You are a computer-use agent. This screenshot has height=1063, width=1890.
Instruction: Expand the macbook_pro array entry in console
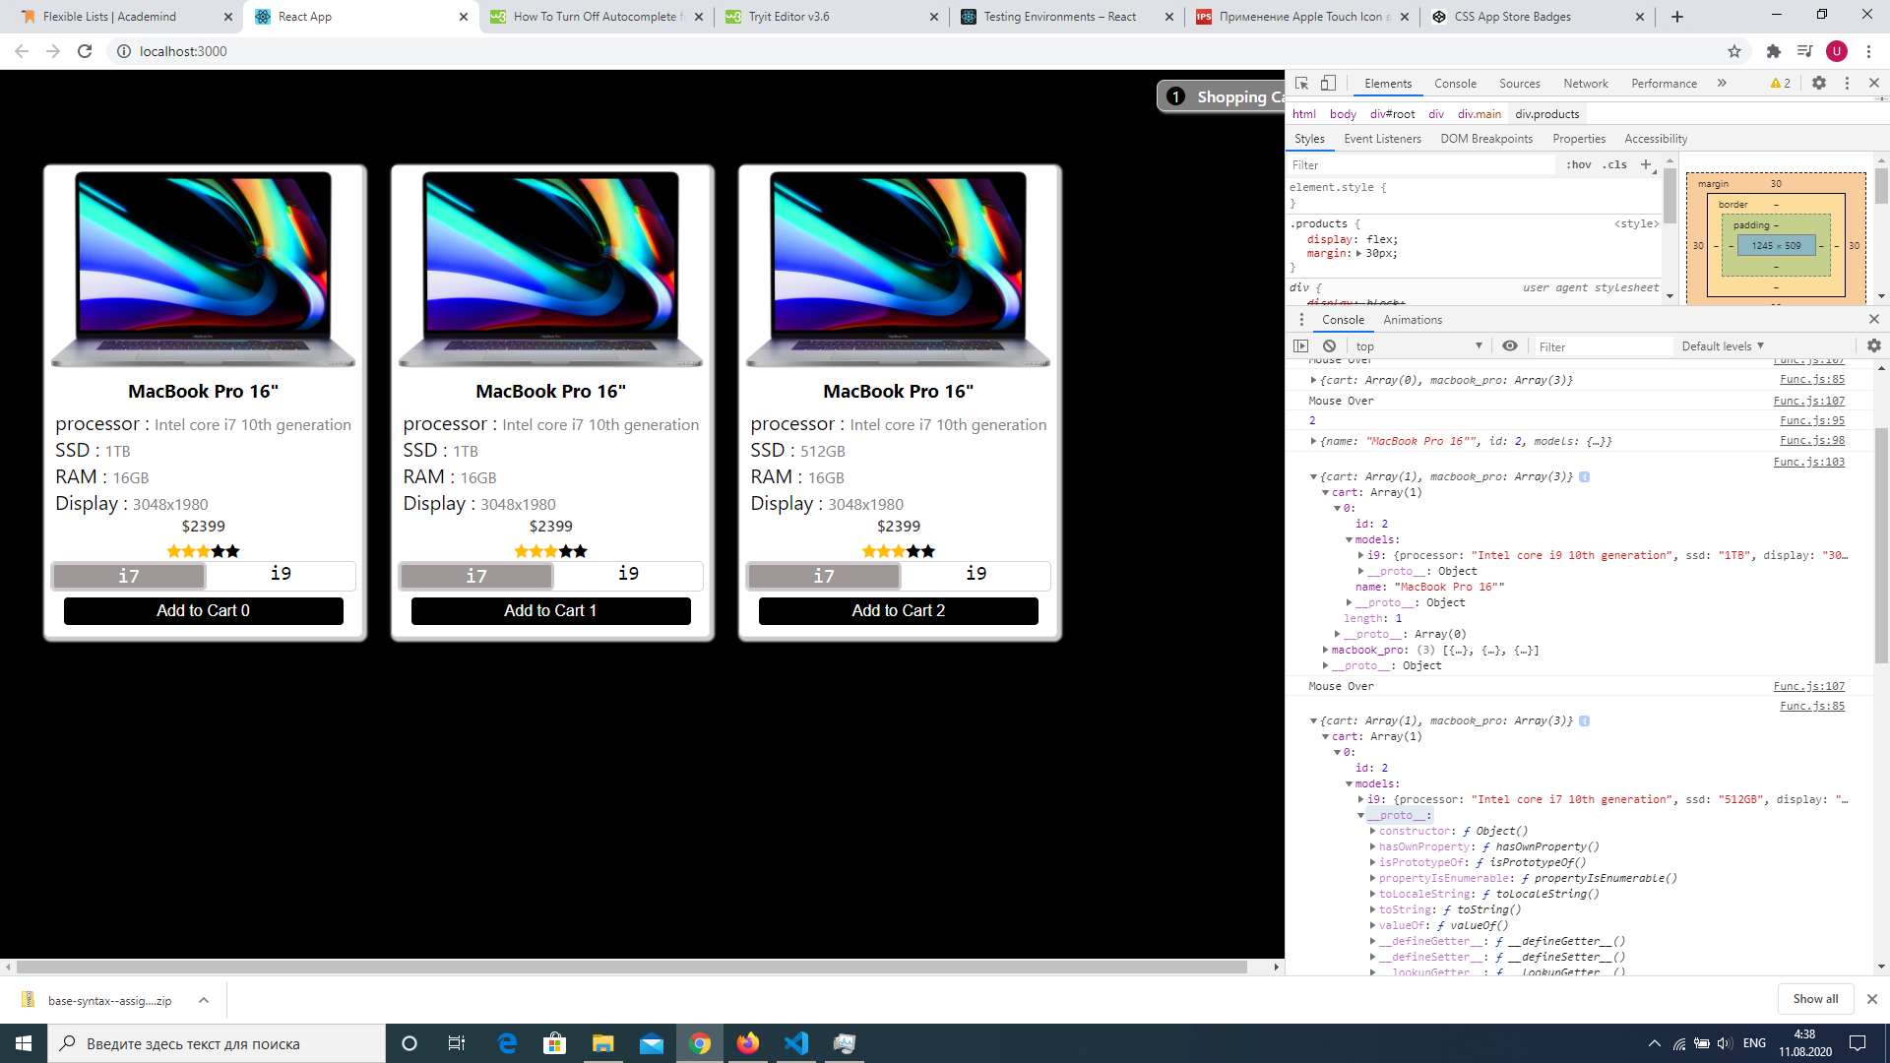coord(1325,651)
